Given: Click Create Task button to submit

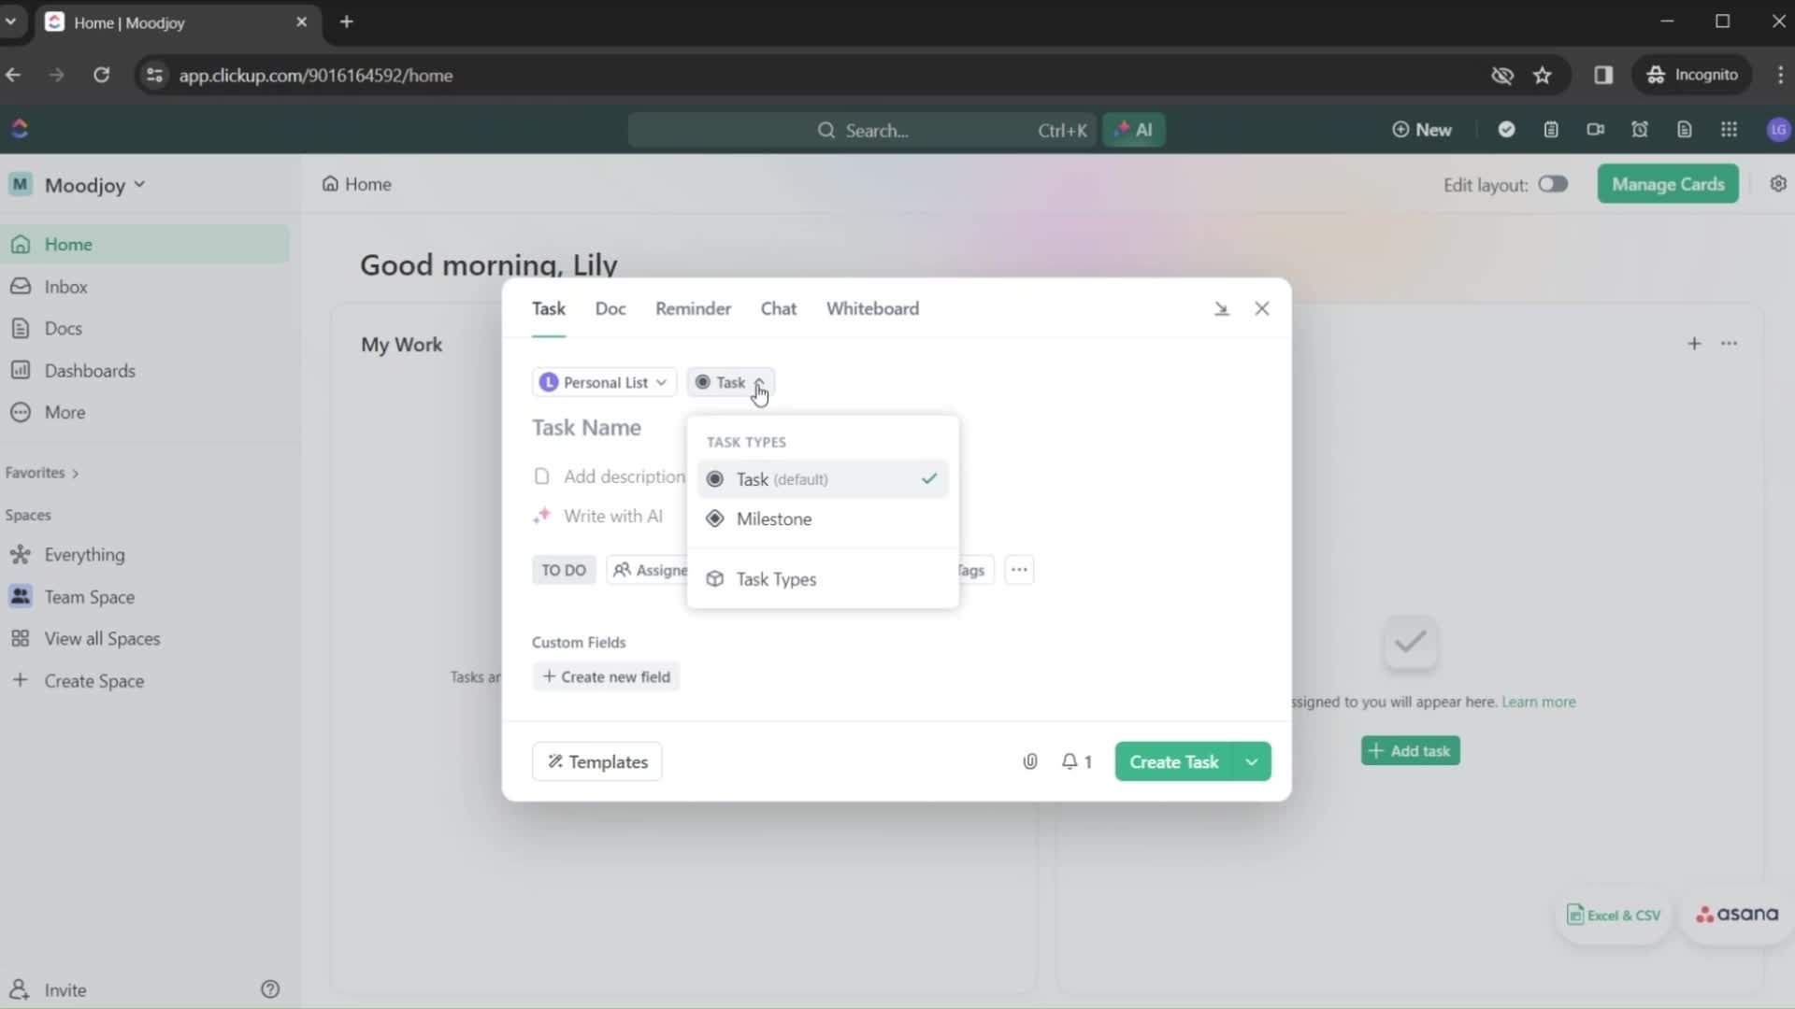Looking at the screenshot, I should tap(1172, 761).
